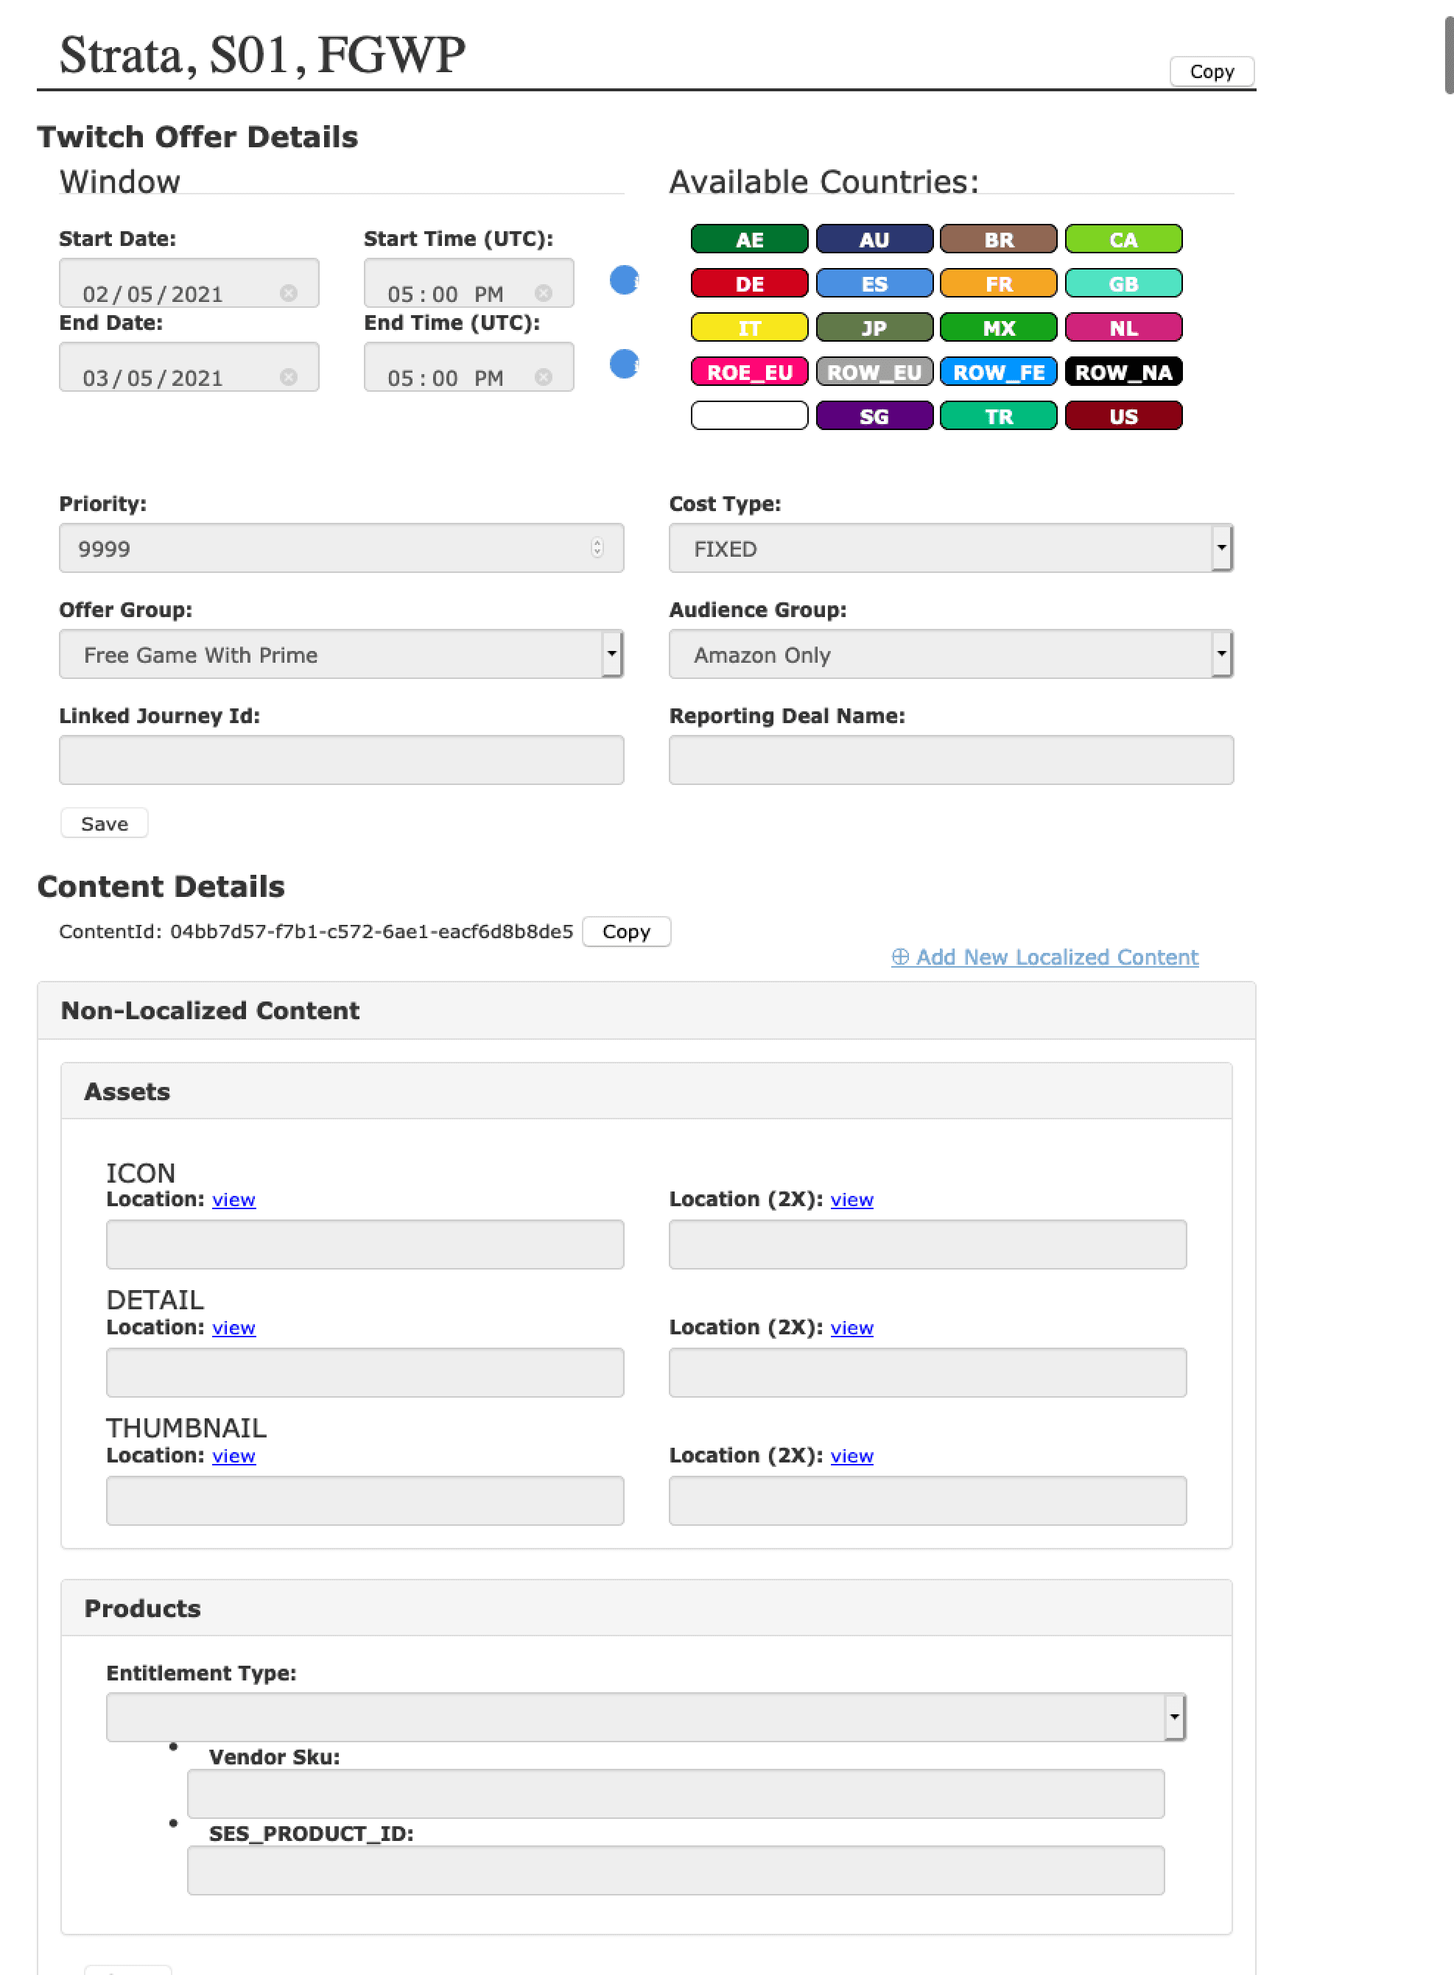Clear the Start Date field
Viewport: 1454px width, 1975px height.
tap(289, 293)
